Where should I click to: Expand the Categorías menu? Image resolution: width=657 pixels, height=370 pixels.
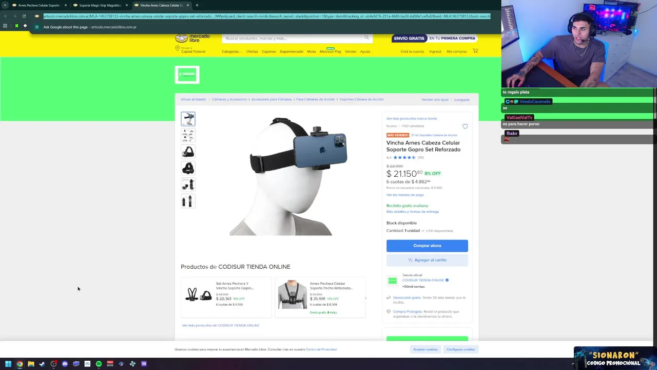tap(231, 51)
